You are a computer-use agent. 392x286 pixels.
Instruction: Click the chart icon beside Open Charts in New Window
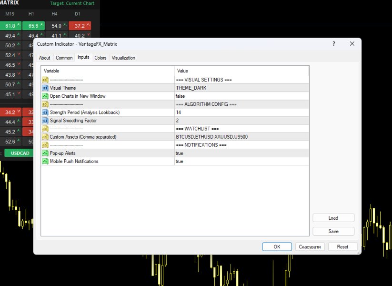[x=45, y=96]
